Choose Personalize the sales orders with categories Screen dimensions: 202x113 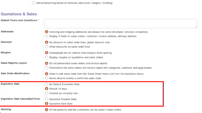pyautogui.click(x=46, y=68)
